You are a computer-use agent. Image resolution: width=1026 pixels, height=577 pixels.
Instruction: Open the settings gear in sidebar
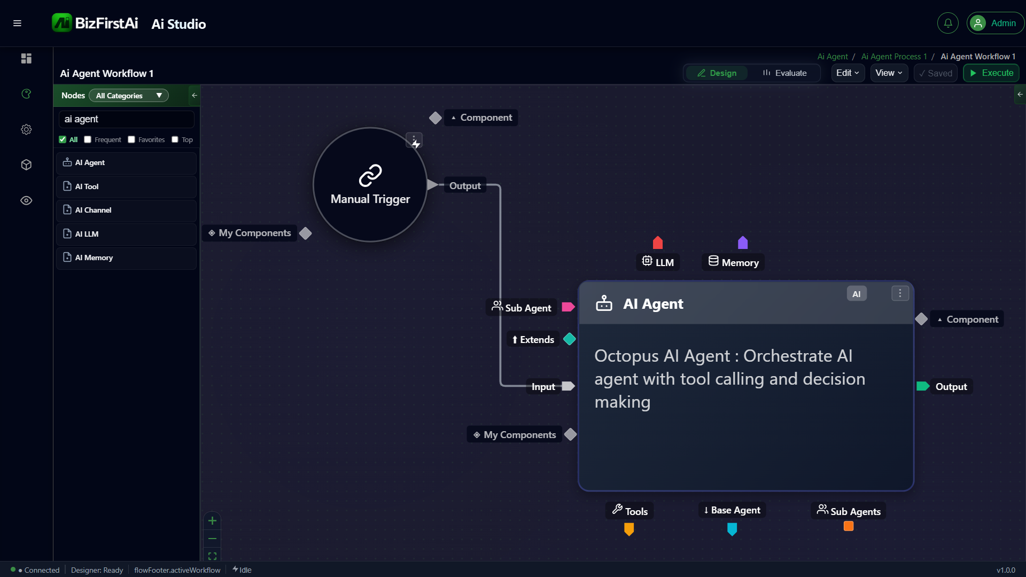click(26, 129)
